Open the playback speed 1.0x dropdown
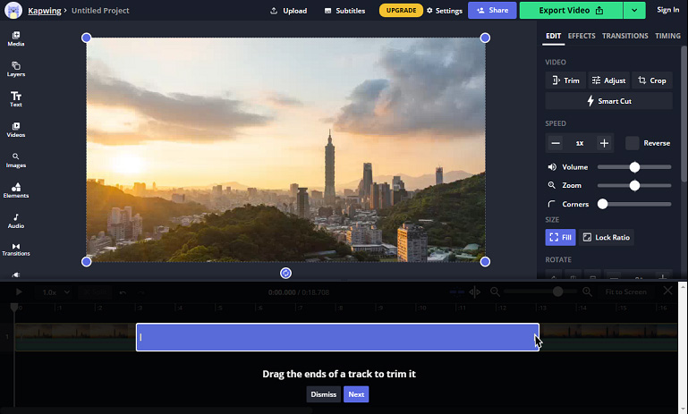688x414 pixels. [x=55, y=292]
